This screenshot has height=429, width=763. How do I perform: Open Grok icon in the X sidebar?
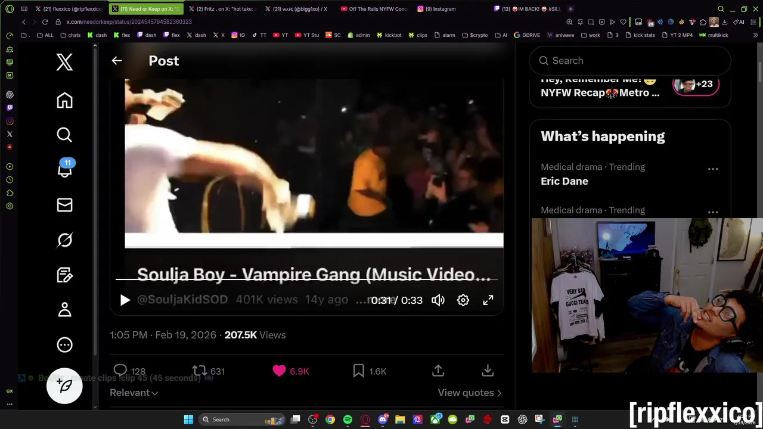[64, 240]
